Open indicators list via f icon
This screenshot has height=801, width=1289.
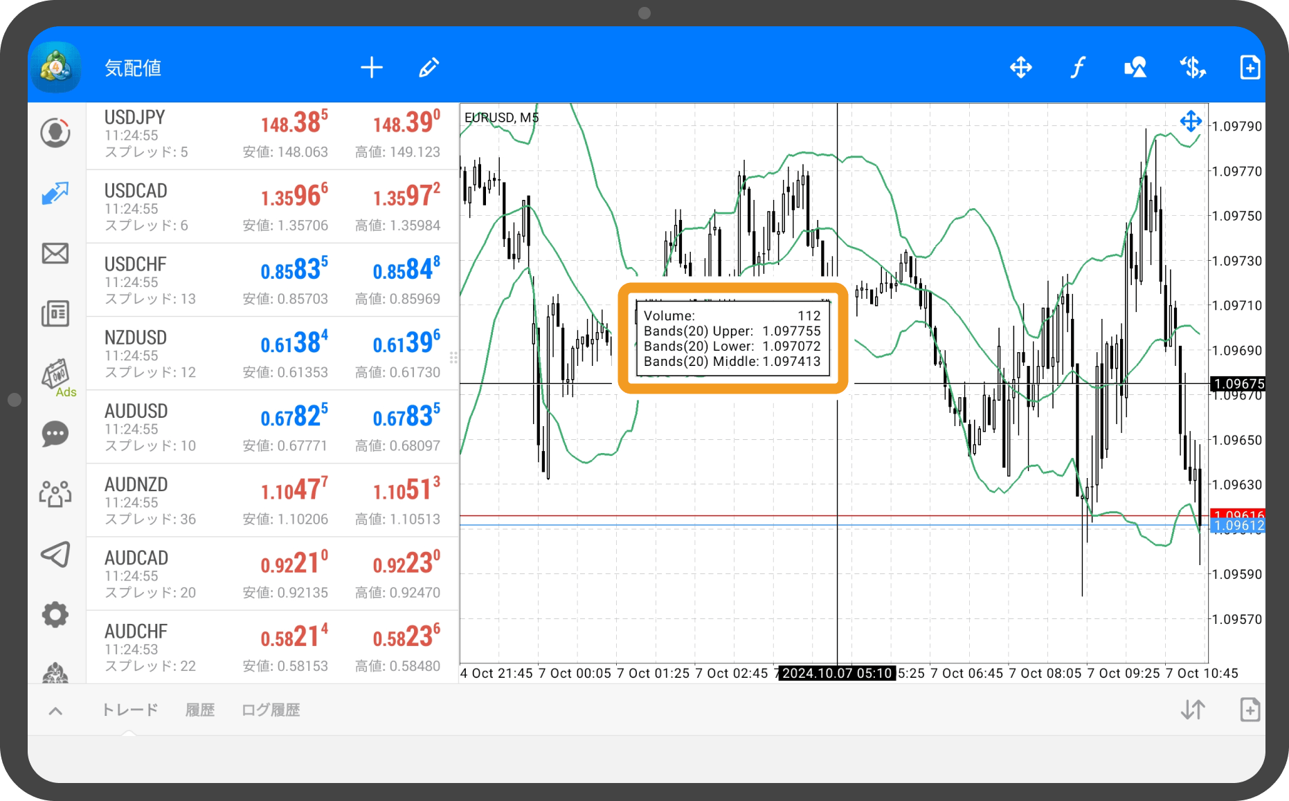[x=1078, y=67]
